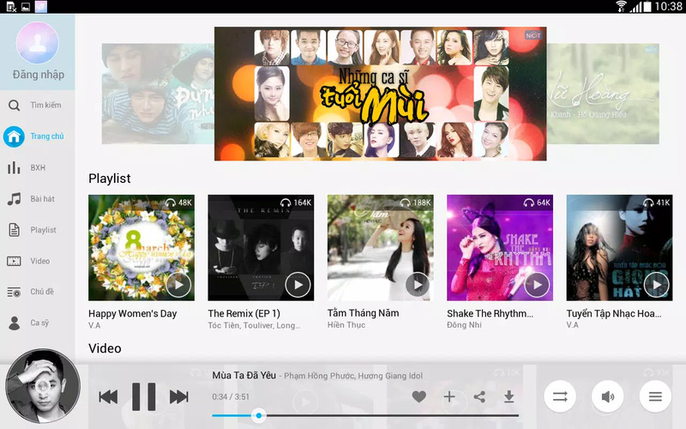Click the song progress slider handle
Image resolution: width=686 pixels, height=429 pixels.
point(259,415)
